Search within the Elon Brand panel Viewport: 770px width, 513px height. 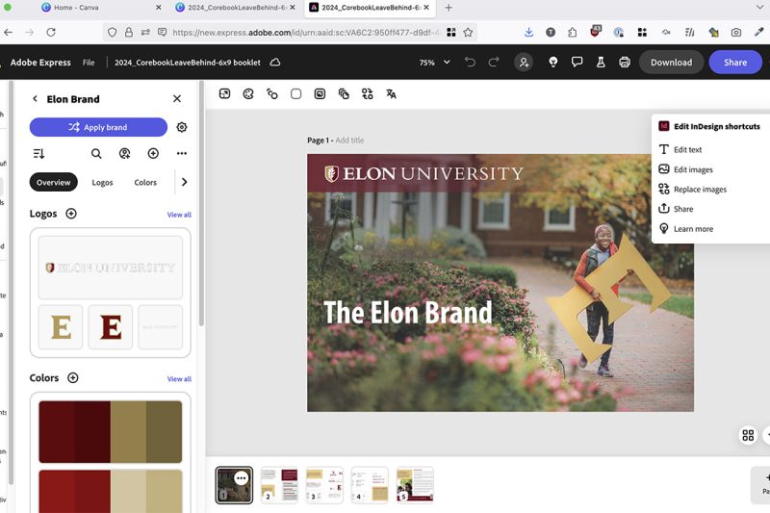click(x=96, y=154)
